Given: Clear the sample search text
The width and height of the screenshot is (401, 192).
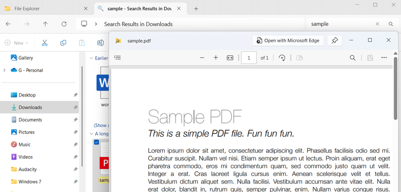Looking at the screenshot, I should 377,24.
